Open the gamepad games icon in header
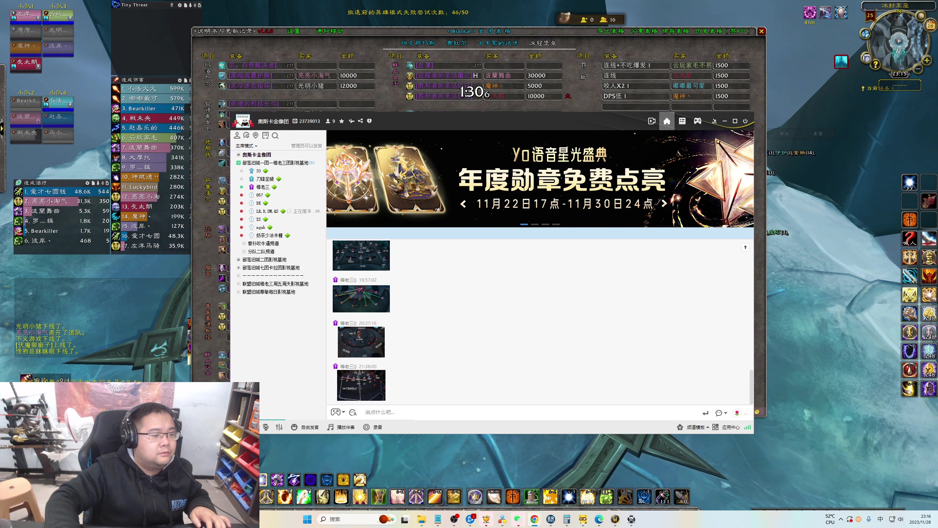 click(x=697, y=121)
